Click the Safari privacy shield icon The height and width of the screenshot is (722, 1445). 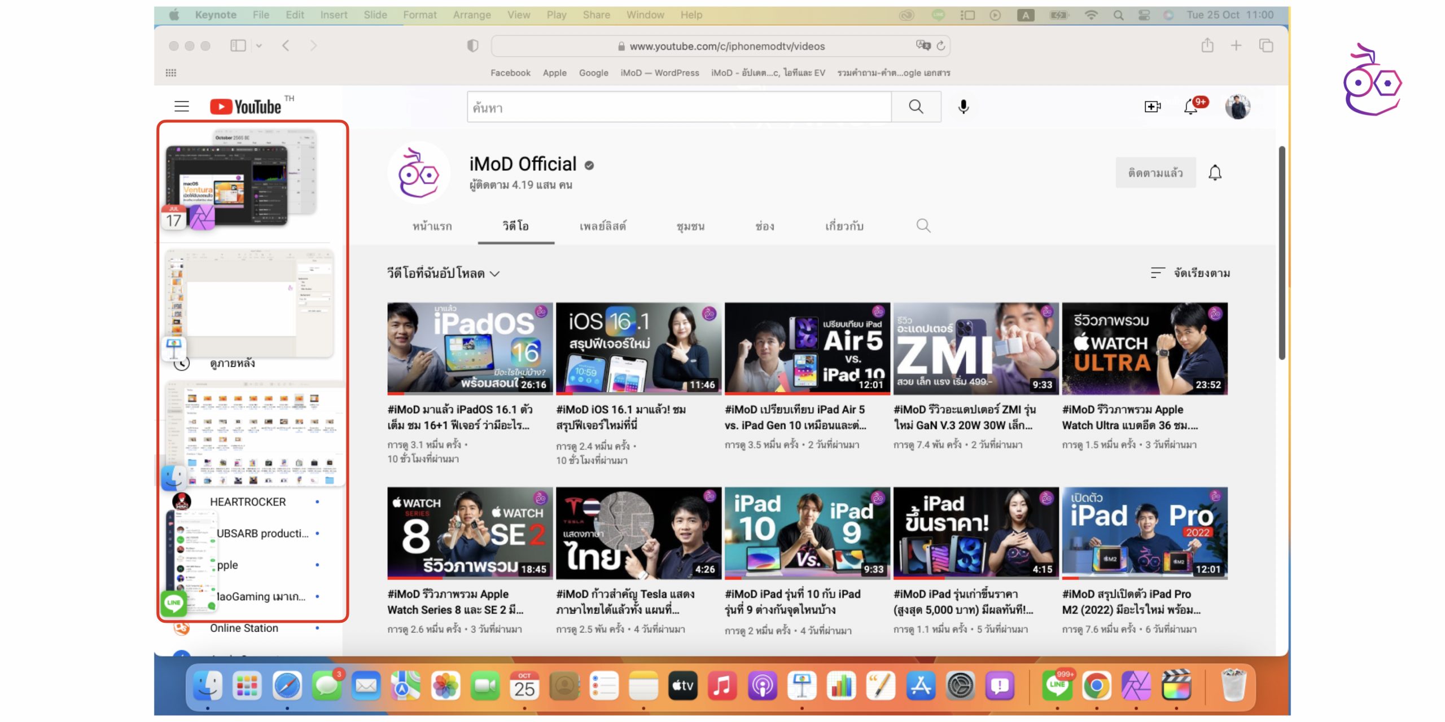(472, 46)
